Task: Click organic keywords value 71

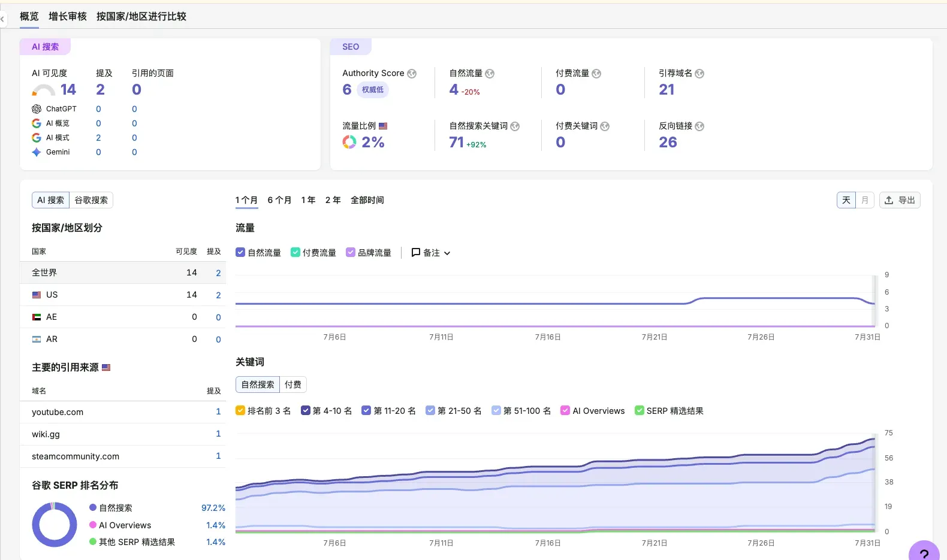Action: pos(457,143)
